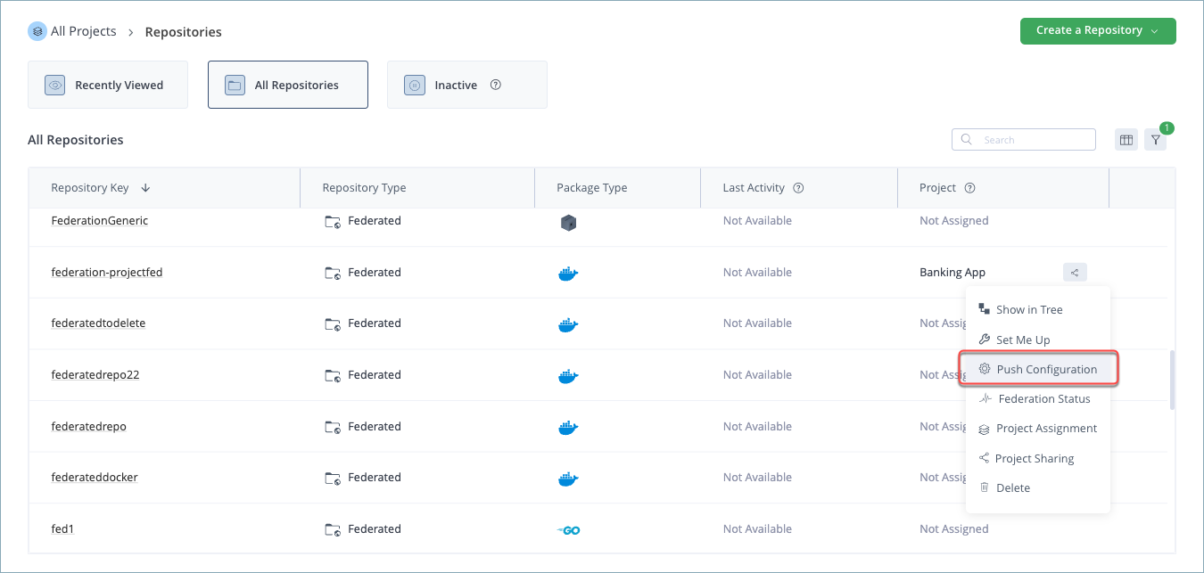Click the Docker icon in federation-projectfed row
The width and height of the screenshot is (1204, 573).
[567, 273]
